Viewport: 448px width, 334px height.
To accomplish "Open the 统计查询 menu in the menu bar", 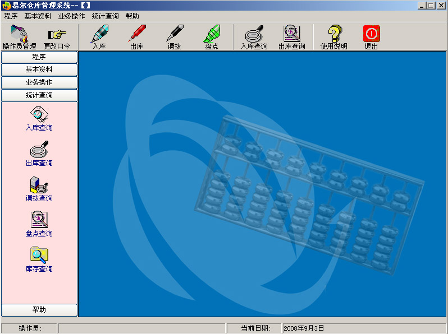I will click(105, 16).
